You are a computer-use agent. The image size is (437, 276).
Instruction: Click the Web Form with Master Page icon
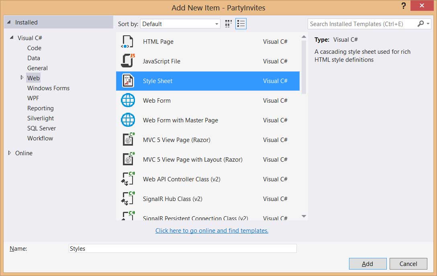click(x=128, y=120)
